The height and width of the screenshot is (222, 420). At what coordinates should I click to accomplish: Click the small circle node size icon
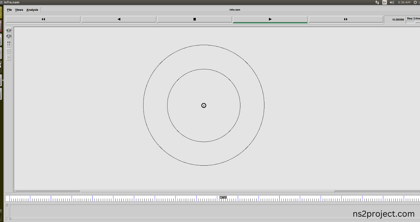pyautogui.click(x=8, y=57)
